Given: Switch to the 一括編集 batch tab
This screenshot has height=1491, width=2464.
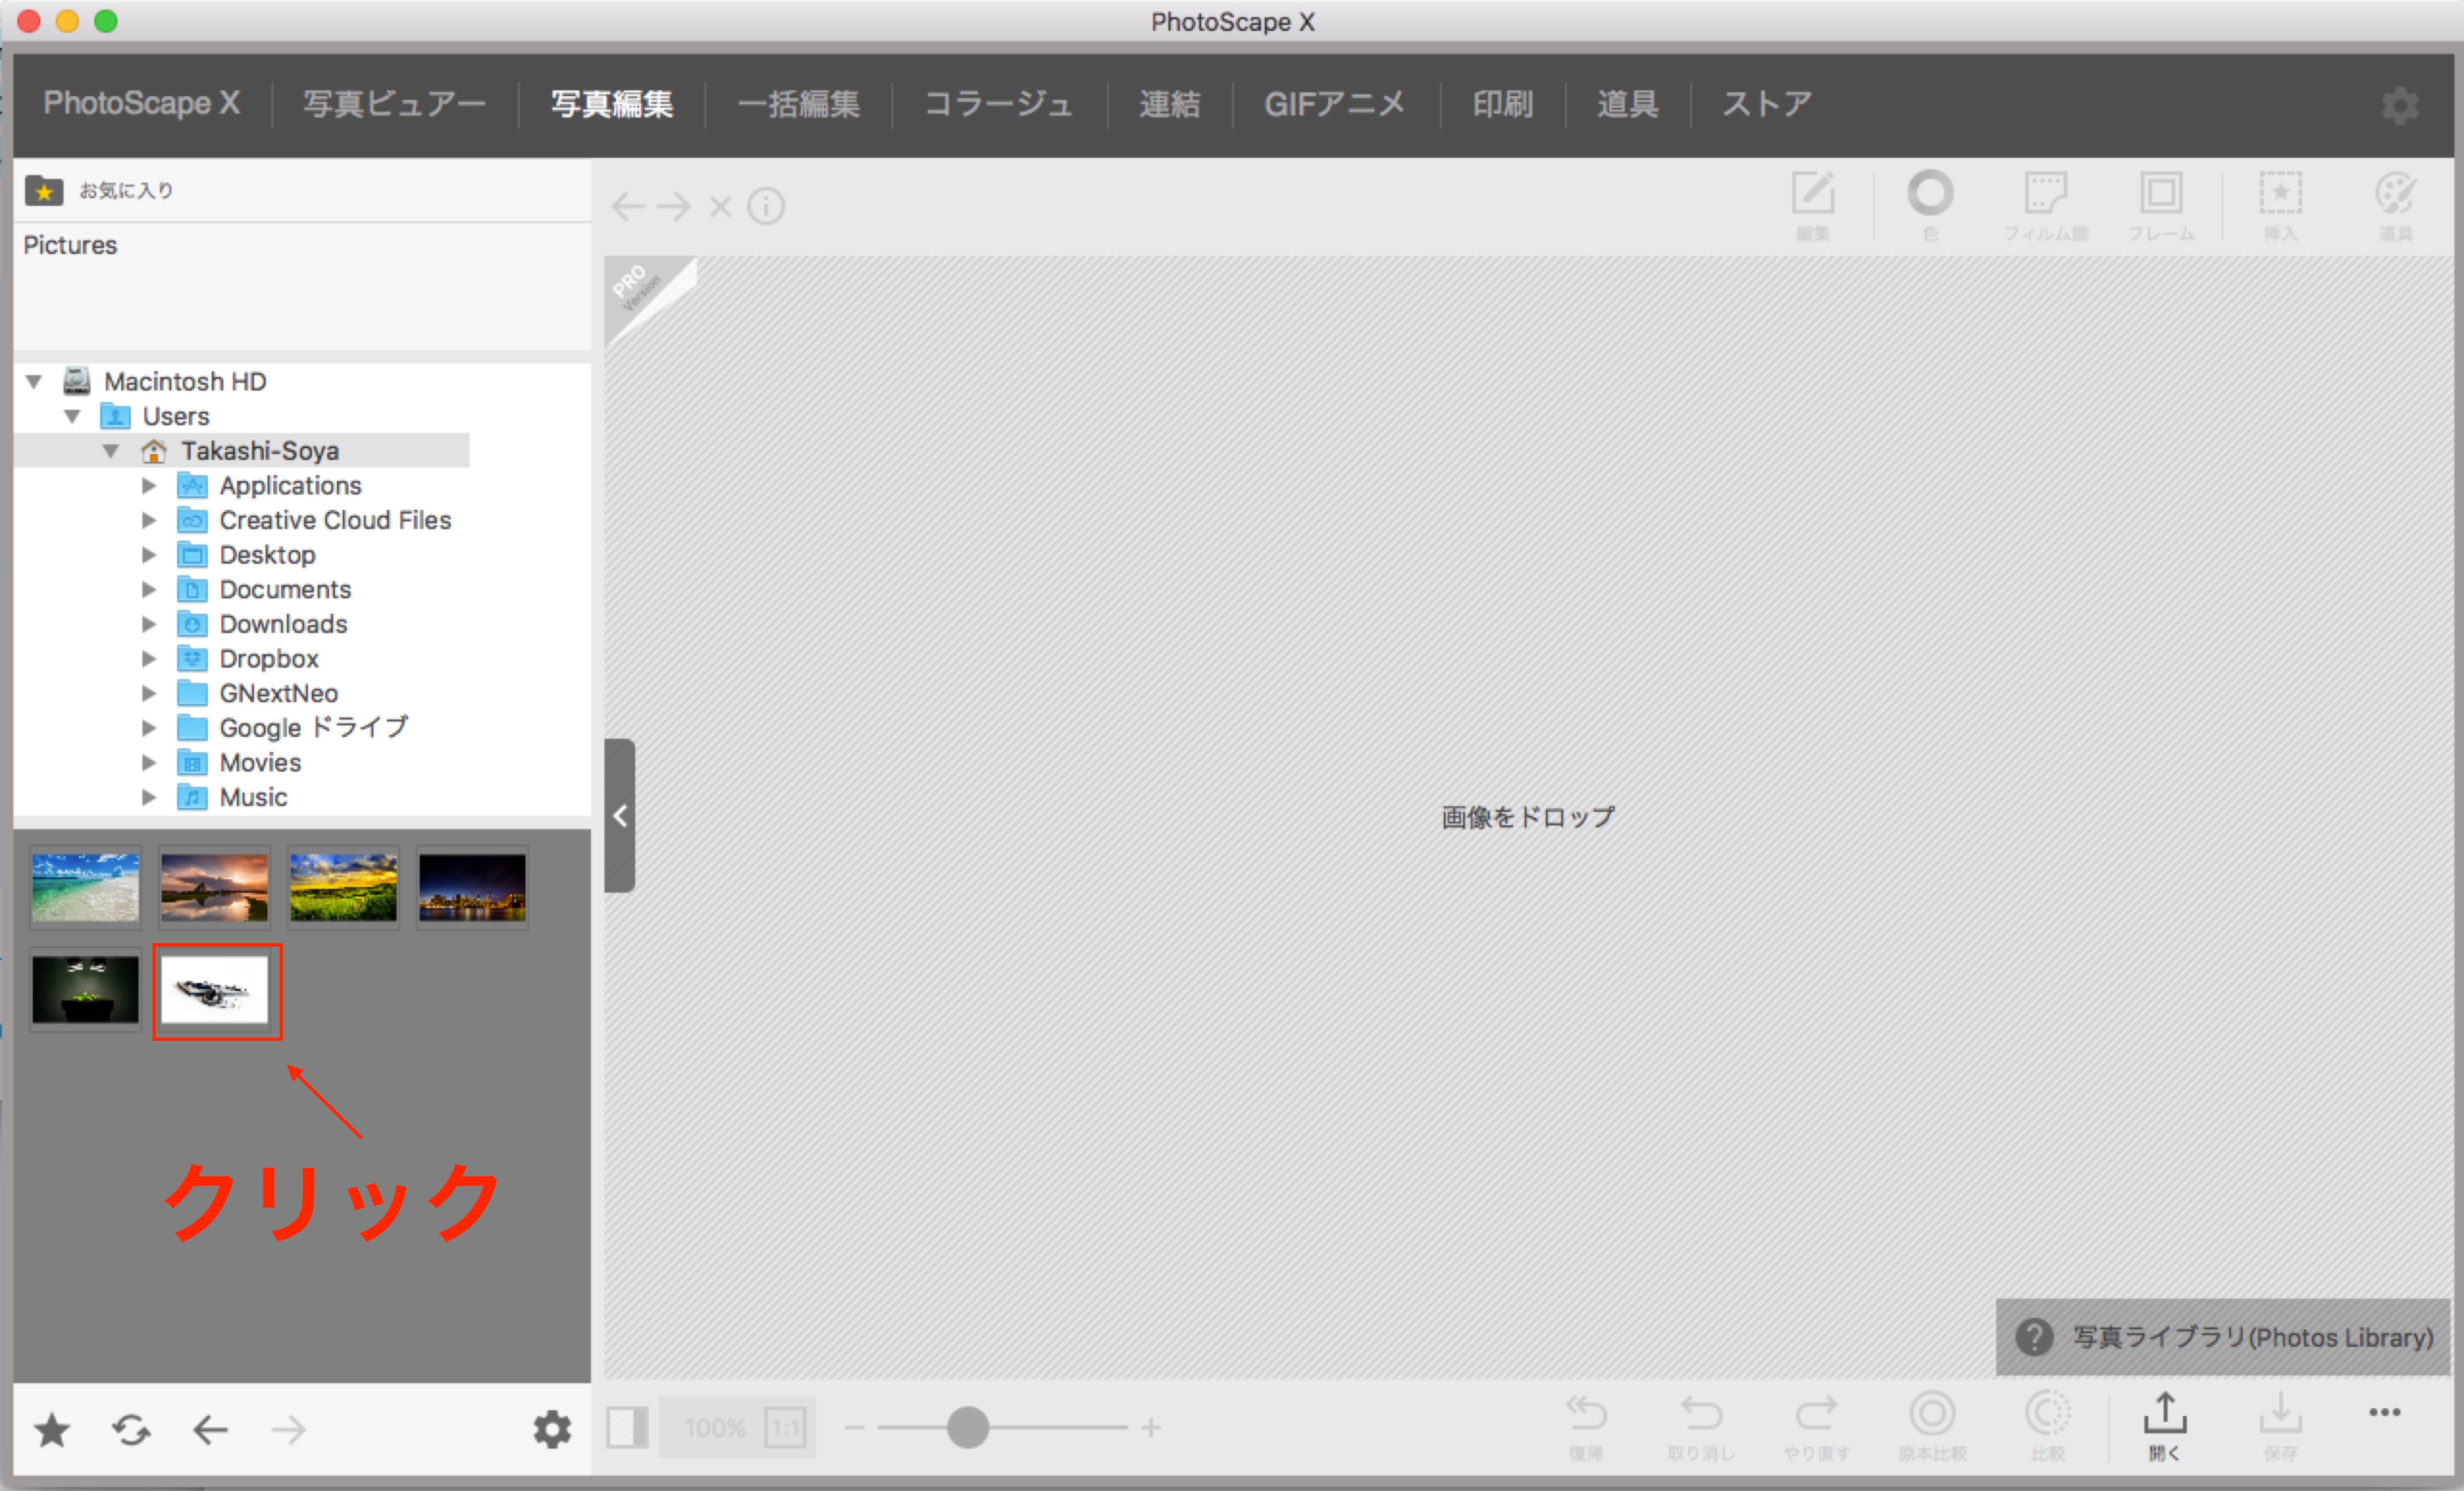Looking at the screenshot, I should (x=798, y=104).
